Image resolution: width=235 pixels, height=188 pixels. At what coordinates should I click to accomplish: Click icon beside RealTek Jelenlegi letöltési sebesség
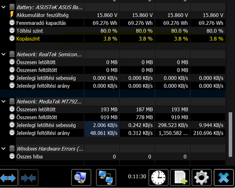[x=12, y=78]
